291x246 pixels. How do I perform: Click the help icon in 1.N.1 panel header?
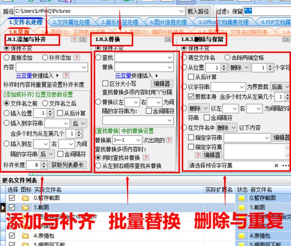point(74,40)
